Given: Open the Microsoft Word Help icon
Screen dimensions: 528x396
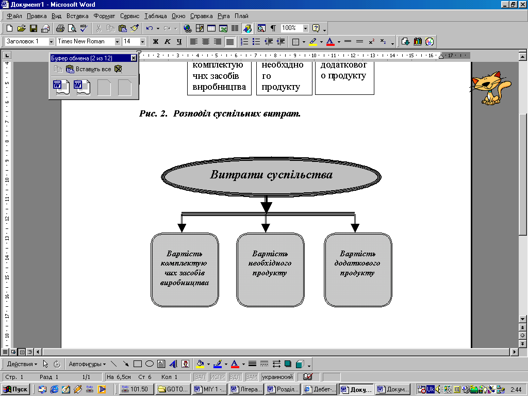Looking at the screenshot, I should coord(316,28).
